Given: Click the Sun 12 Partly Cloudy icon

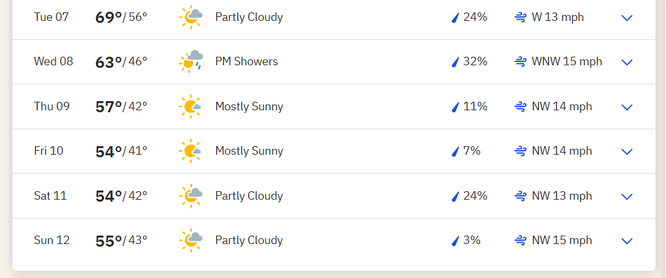Looking at the screenshot, I should pyautogui.click(x=191, y=240).
